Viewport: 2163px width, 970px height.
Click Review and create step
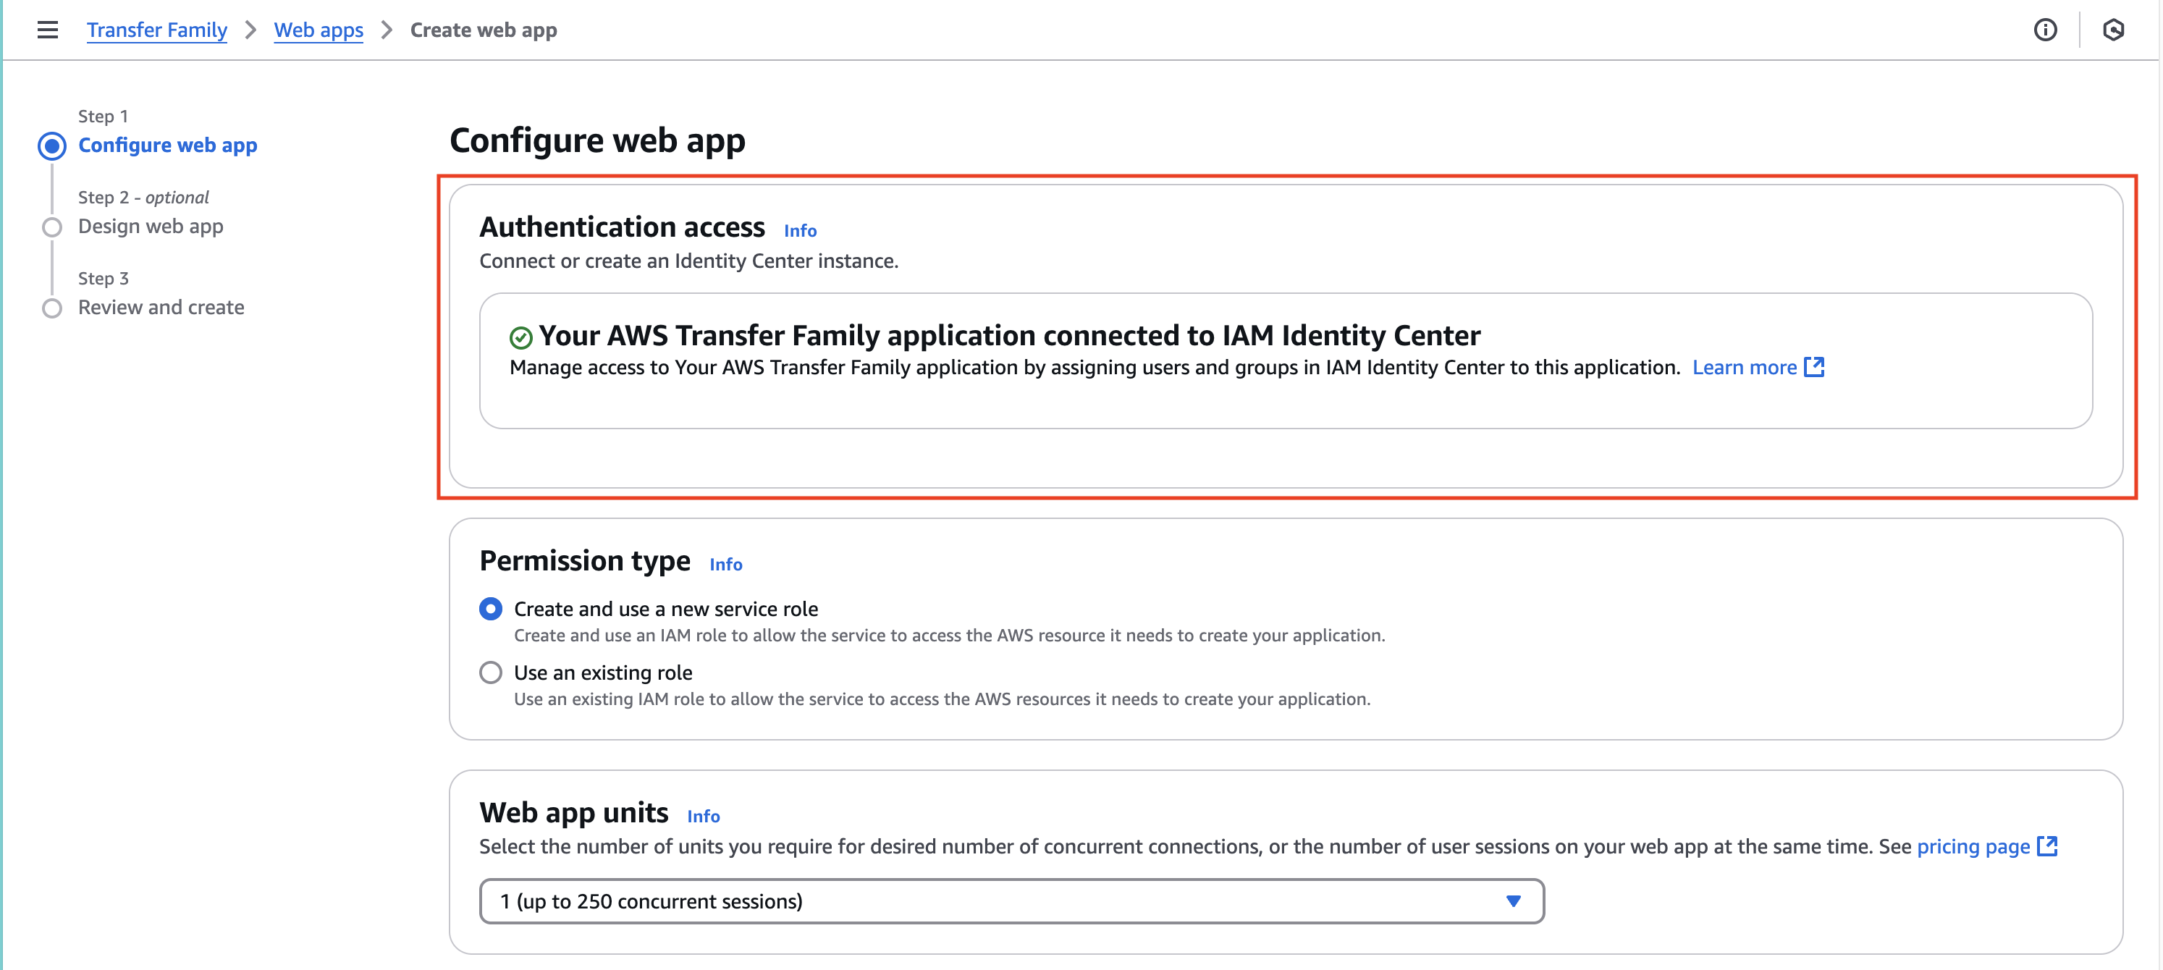161,308
